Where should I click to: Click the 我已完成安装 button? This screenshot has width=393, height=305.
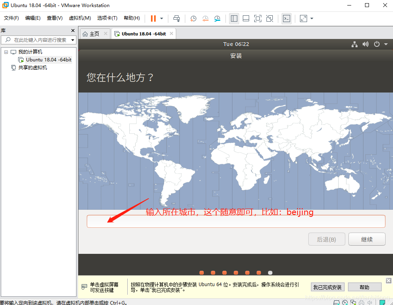click(x=327, y=287)
